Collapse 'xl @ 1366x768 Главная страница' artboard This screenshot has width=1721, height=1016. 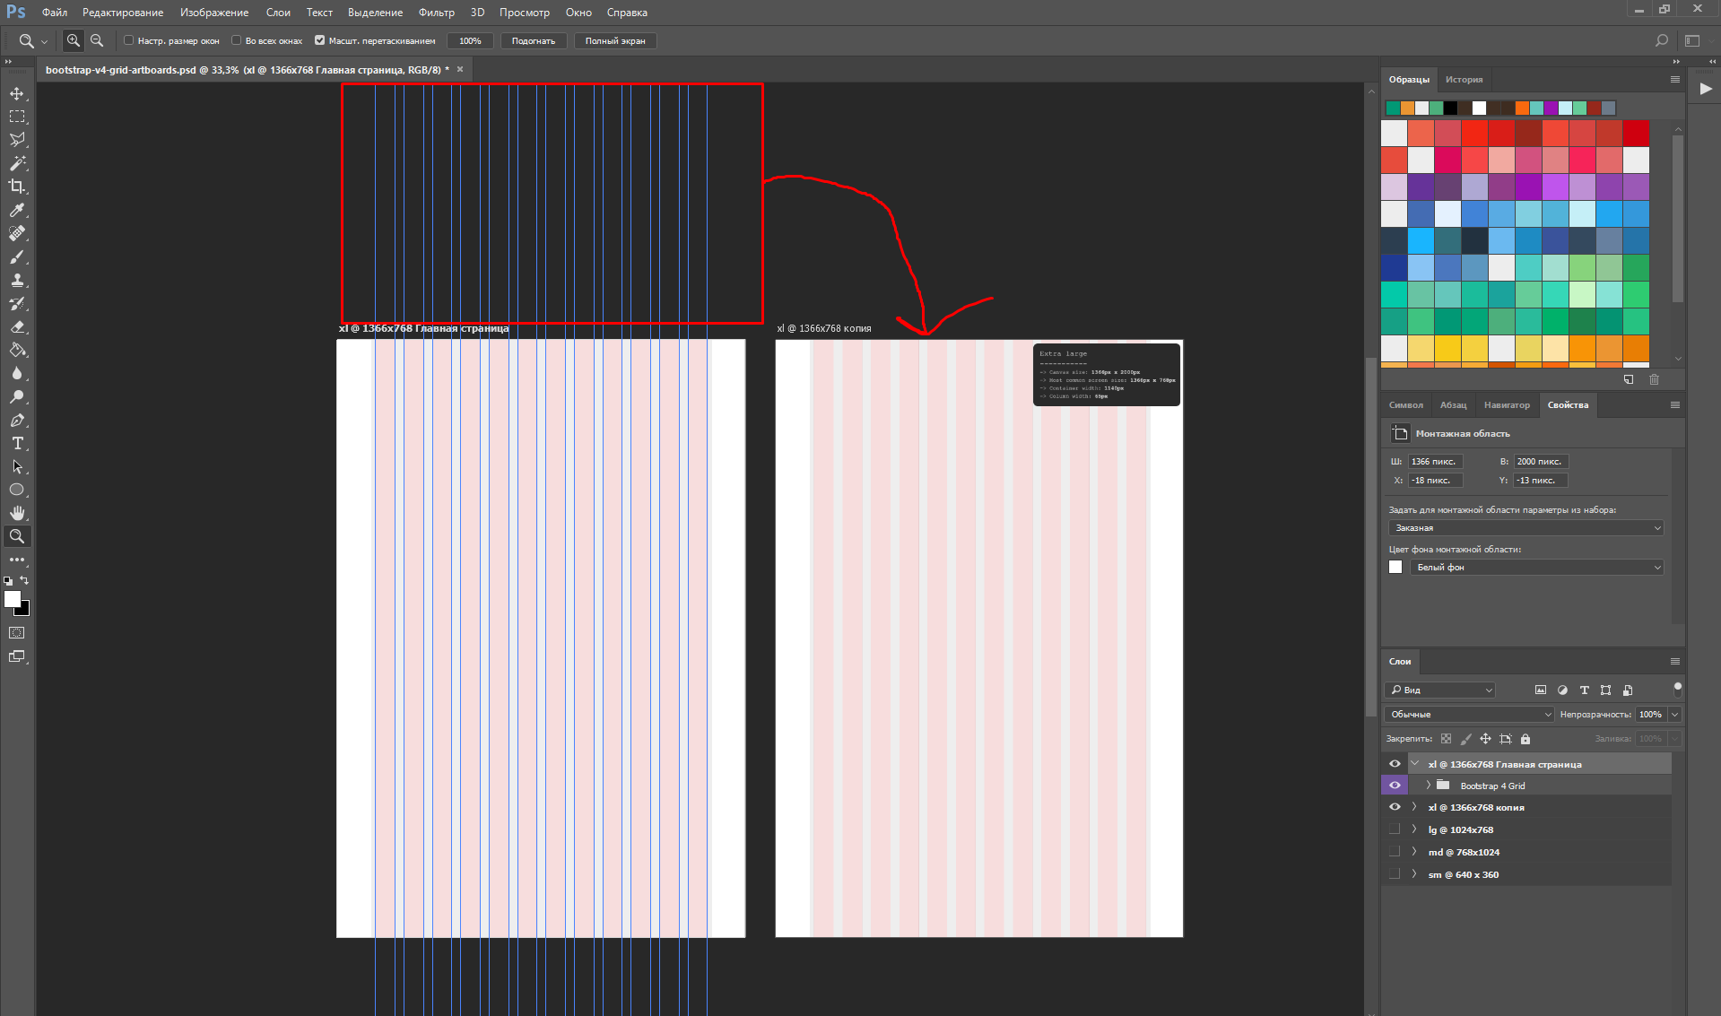click(x=1415, y=764)
